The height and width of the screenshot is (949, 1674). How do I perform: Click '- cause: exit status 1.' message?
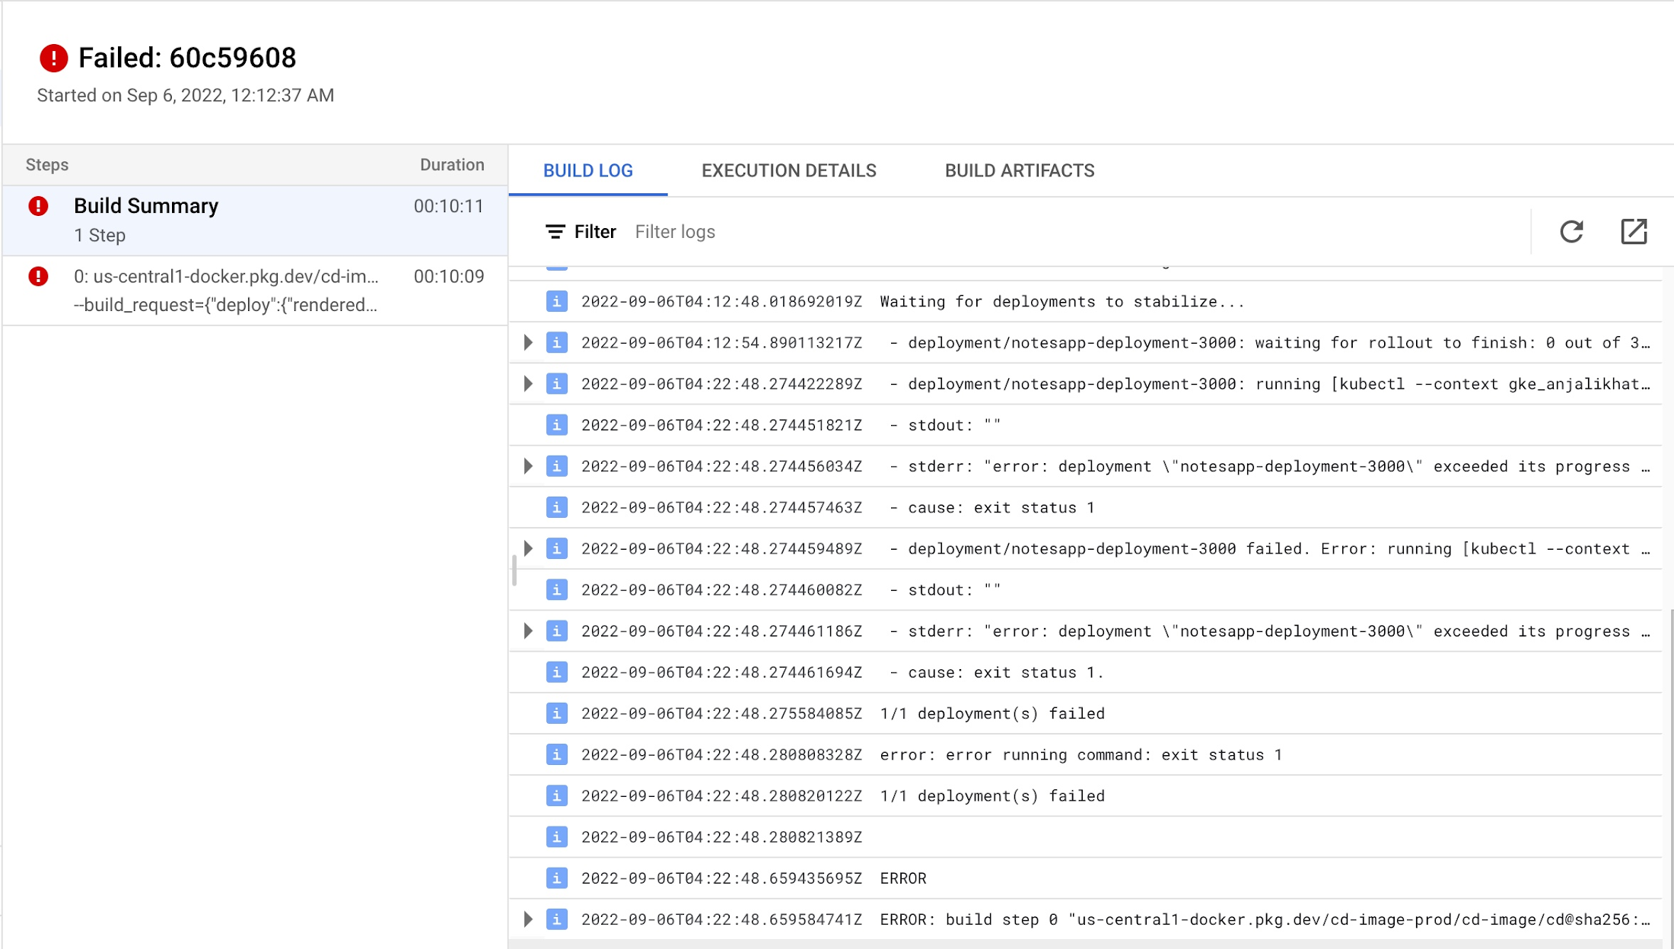point(997,673)
